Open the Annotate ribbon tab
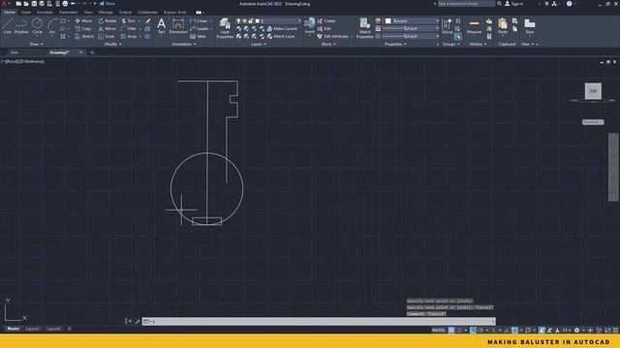The height and width of the screenshot is (348, 620). [x=45, y=13]
